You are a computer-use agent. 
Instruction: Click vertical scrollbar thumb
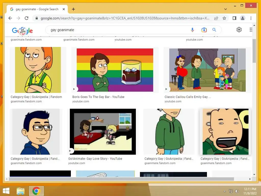pyautogui.click(x=254, y=51)
